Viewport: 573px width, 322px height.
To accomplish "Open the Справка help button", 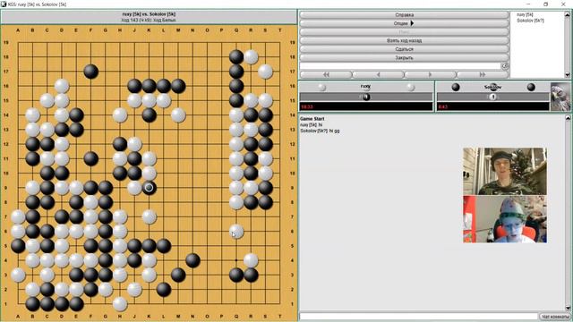I will pos(404,15).
